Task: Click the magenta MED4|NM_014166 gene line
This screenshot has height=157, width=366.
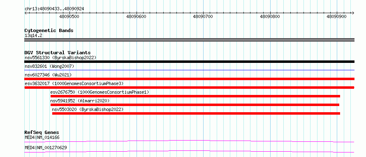Action: (x=189, y=141)
